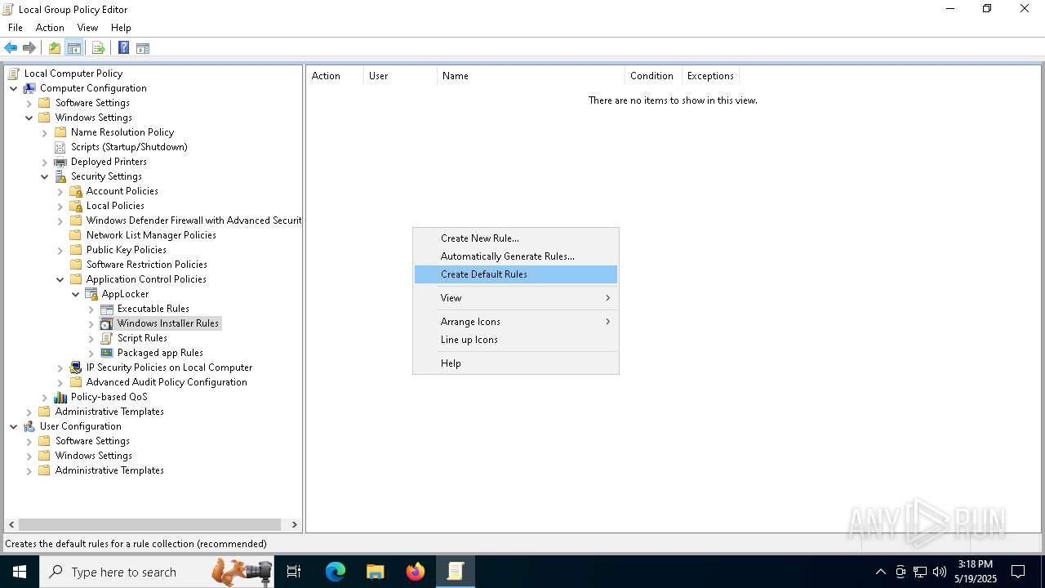Click the Forward arrow in toolbar
The height and width of the screenshot is (588, 1045).
(x=29, y=48)
